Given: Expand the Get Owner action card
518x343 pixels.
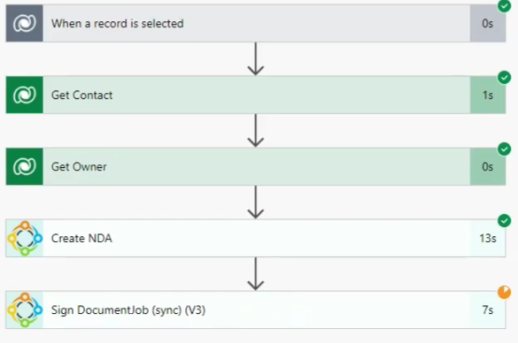Looking at the screenshot, I should click(x=256, y=166).
